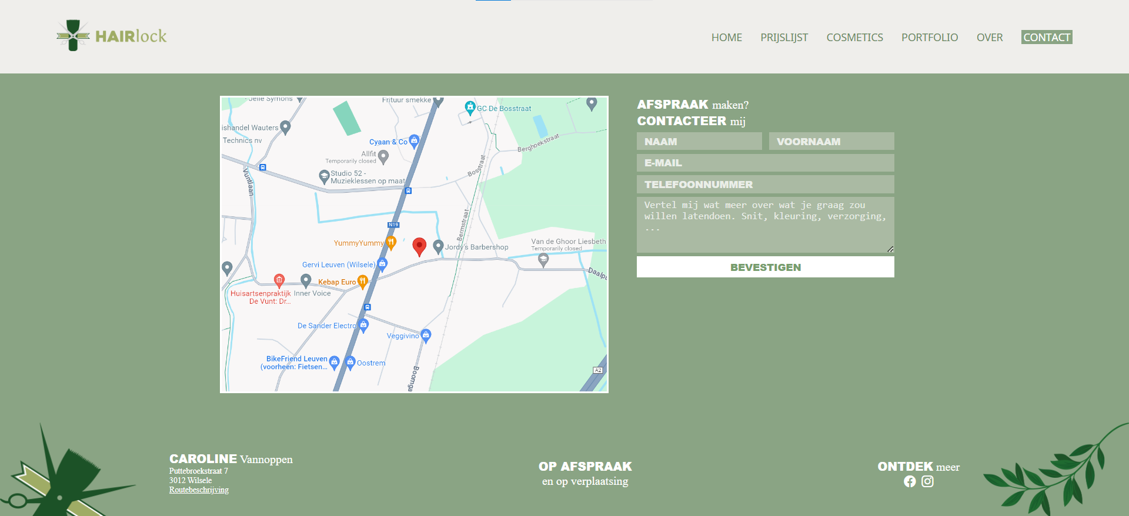Click the Allfit map pin
1129x516 pixels.
click(383, 157)
